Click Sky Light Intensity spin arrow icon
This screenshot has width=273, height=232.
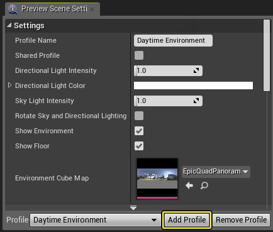click(196, 101)
